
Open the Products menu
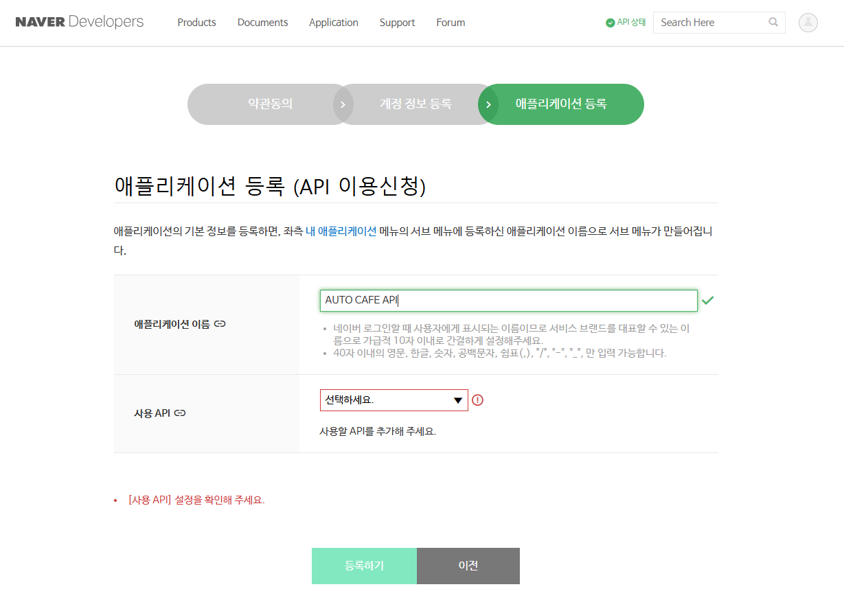click(196, 23)
